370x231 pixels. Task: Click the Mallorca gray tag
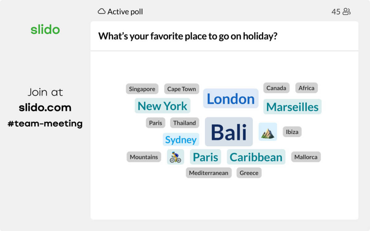(x=306, y=157)
